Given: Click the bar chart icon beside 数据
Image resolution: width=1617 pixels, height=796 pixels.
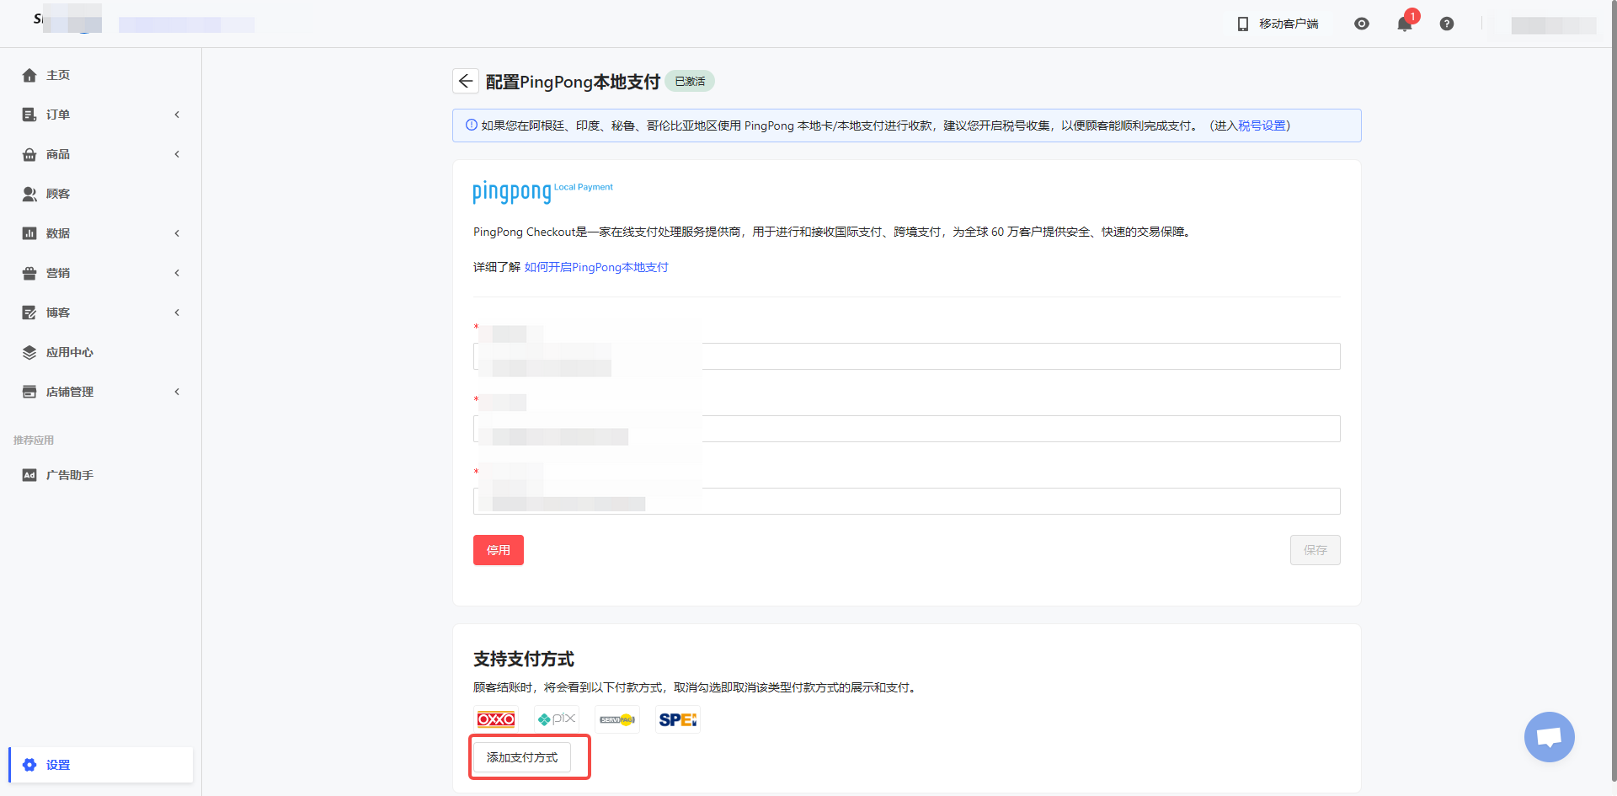Looking at the screenshot, I should pos(29,233).
